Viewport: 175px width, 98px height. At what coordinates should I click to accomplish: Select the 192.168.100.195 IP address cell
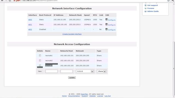(60, 24)
